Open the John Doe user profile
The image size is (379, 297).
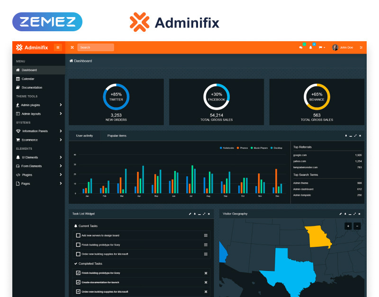343,47
